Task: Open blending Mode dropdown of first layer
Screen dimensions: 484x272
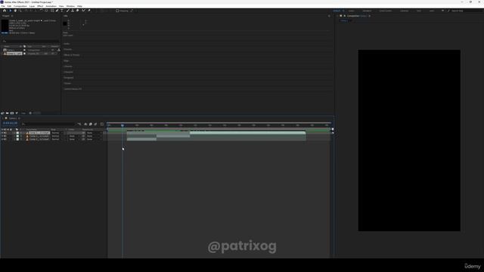Action: 57,133
